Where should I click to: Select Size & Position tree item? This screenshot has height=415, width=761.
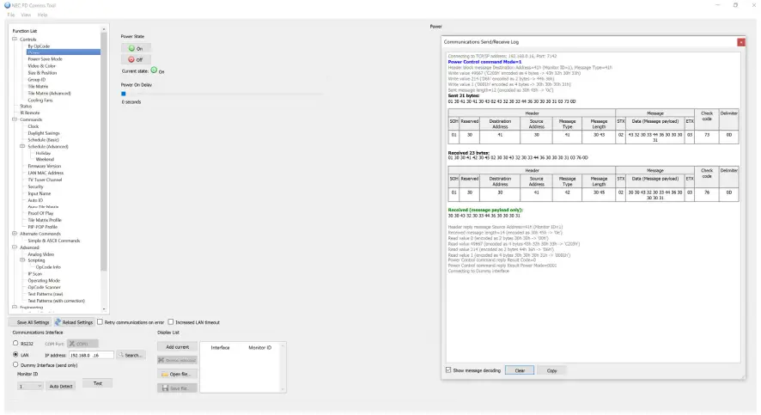[x=42, y=73]
